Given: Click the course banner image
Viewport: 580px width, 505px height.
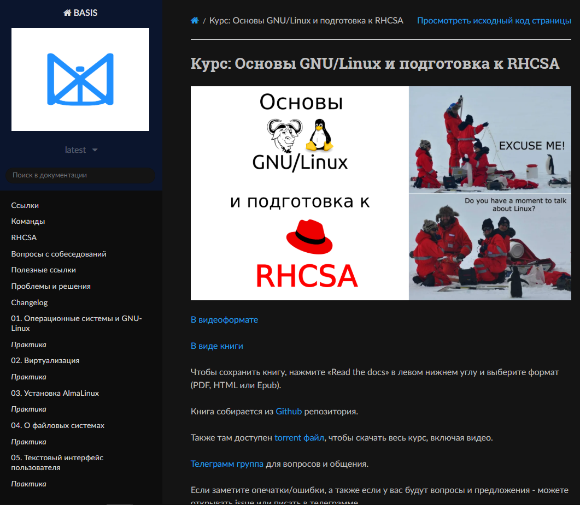Looking at the screenshot, I should pyautogui.click(x=380, y=193).
